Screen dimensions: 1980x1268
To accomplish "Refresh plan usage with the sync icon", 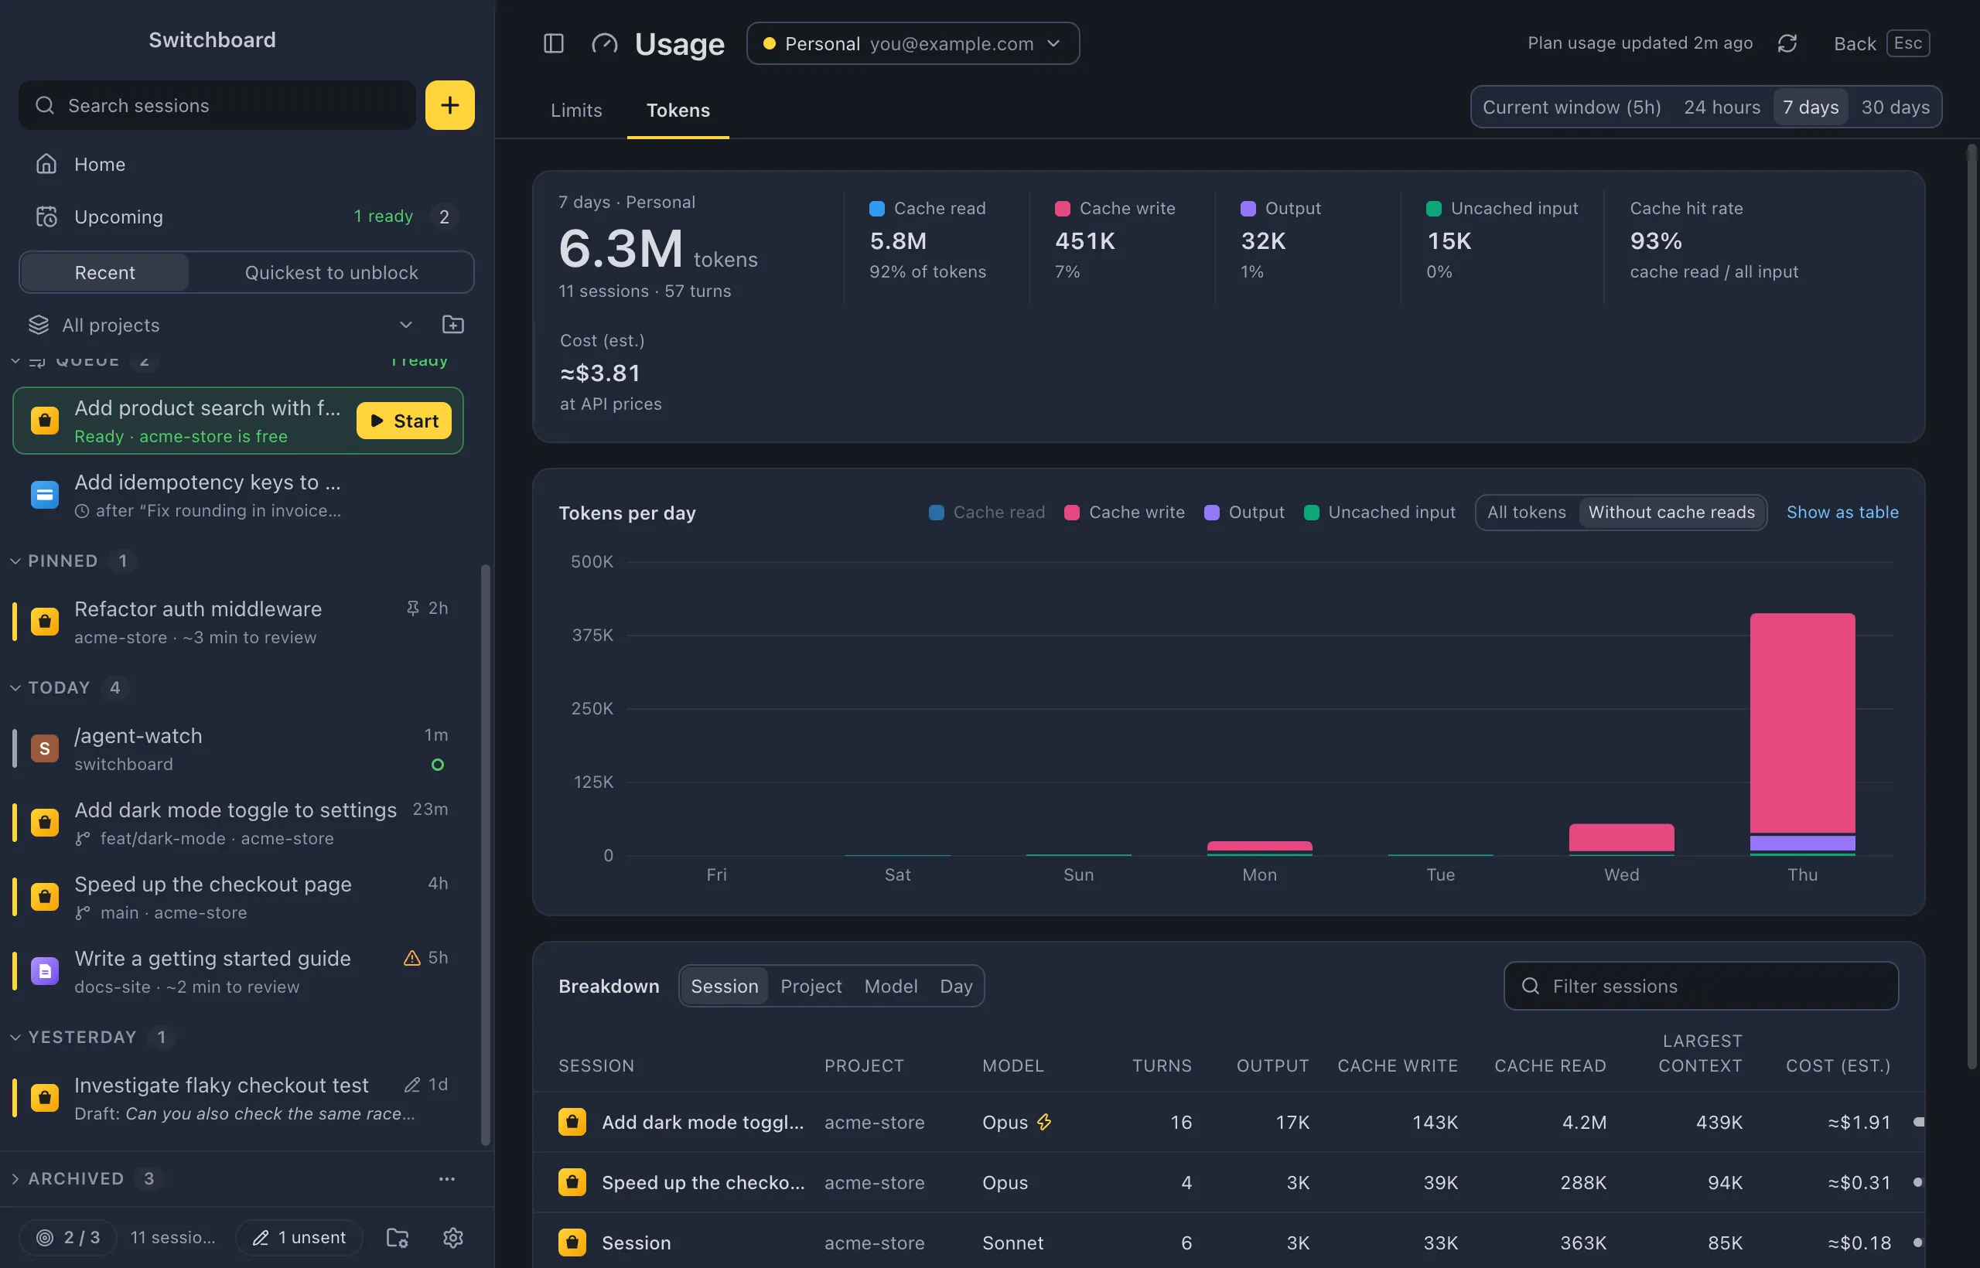I will coord(1787,43).
